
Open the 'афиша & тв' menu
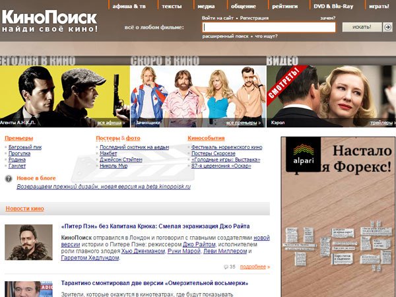pos(131,5)
